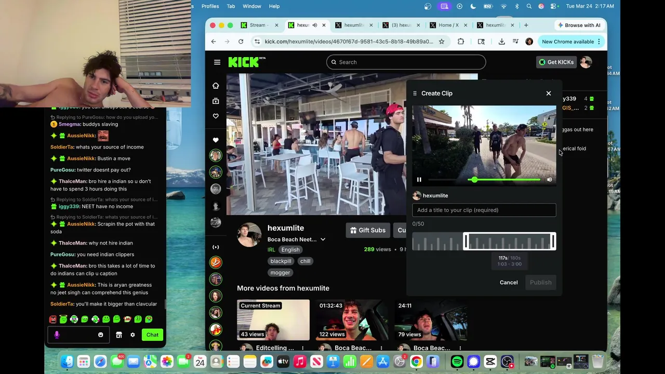Click the Gift Subs button

pyautogui.click(x=368, y=230)
